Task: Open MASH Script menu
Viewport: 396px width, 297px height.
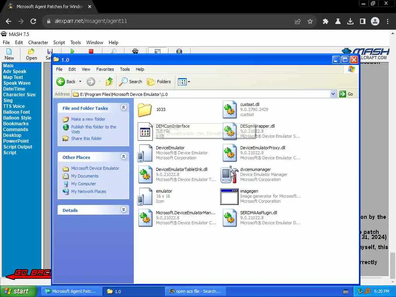Action: tap(59, 43)
